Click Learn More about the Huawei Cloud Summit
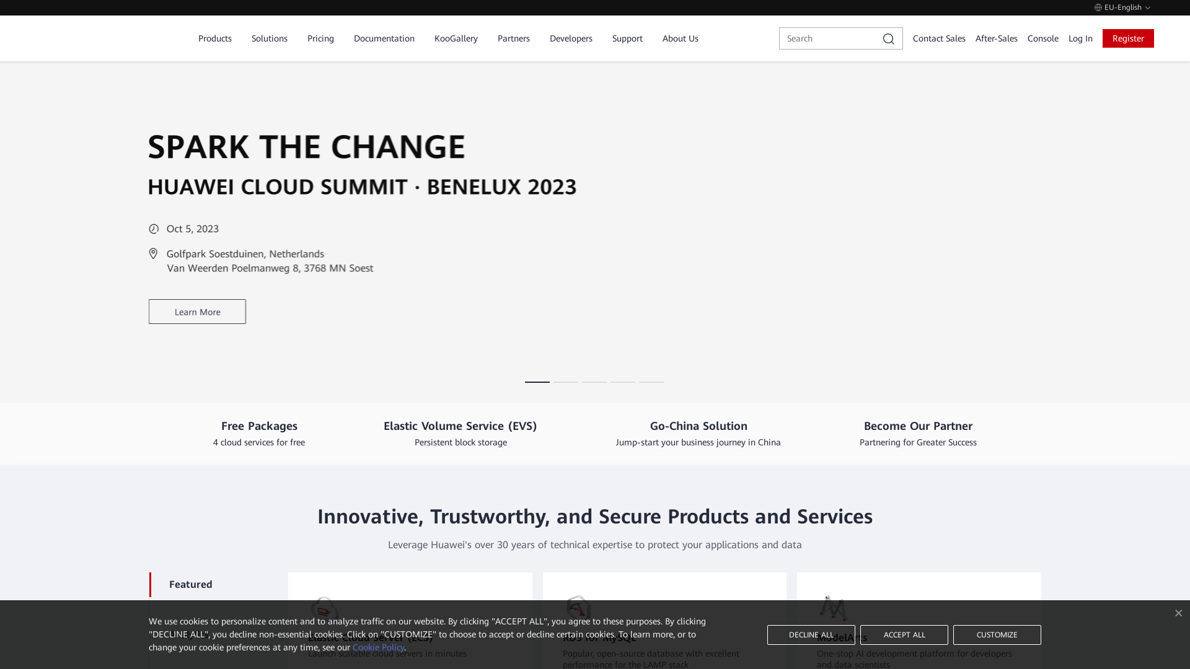This screenshot has height=669, width=1190. pyautogui.click(x=196, y=312)
